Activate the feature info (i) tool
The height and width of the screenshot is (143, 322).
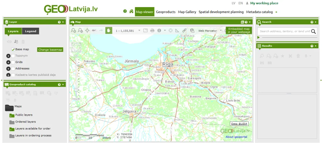tap(159, 30)
